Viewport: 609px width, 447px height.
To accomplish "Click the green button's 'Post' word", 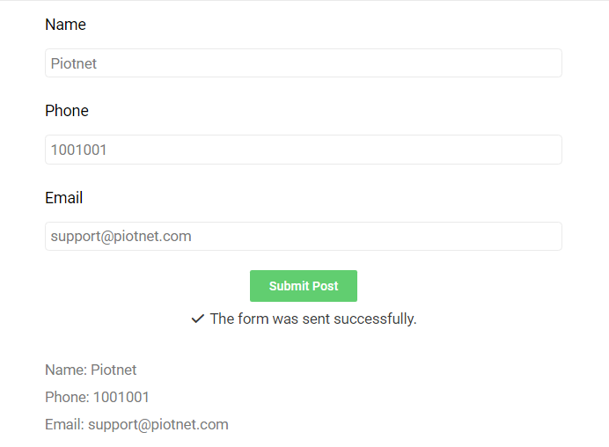I will pos(325,286).
